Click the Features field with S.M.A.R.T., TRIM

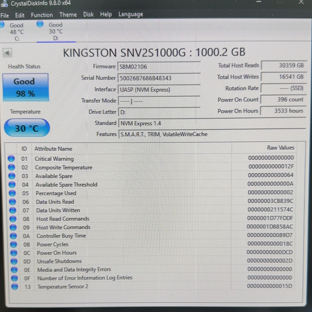[212, 134]
